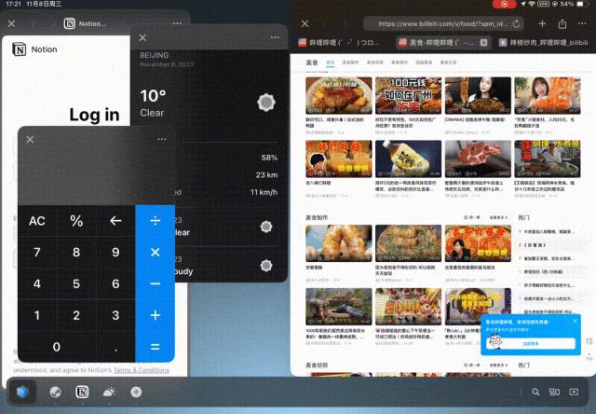Open the calculator window's more options menu
The height and width of the screenshot is (414, 596).
[162, 139]
